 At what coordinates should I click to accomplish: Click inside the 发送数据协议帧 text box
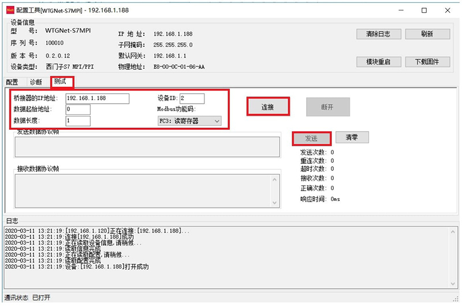(147, 147)
